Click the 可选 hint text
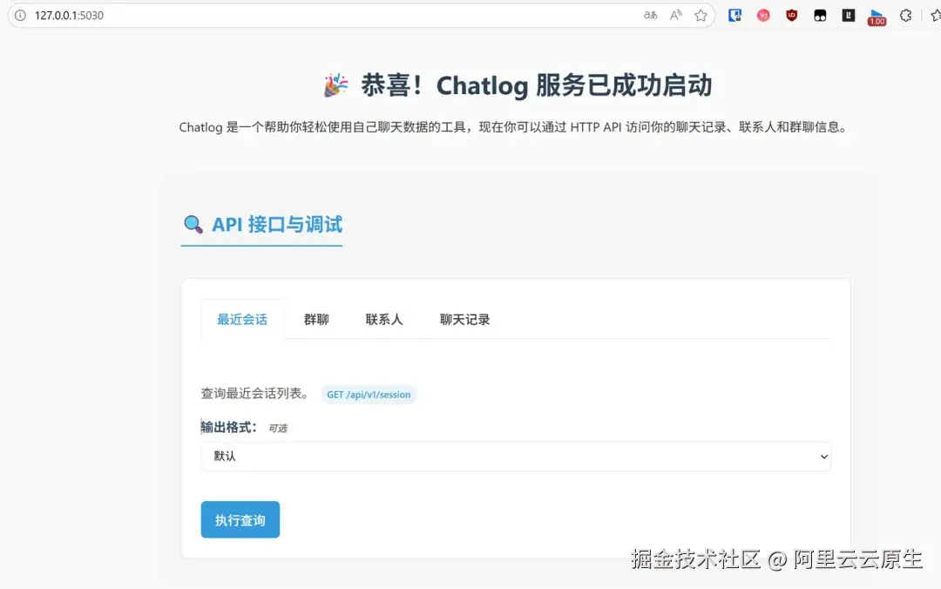 (x=278, y=428)
